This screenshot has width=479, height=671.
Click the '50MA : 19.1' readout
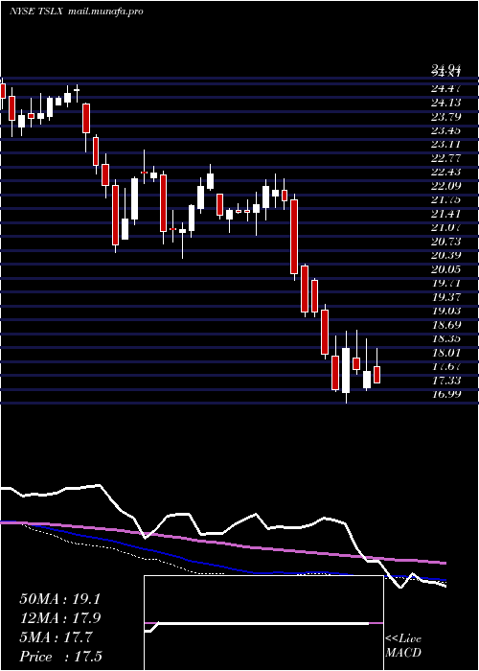click(59, 599)
